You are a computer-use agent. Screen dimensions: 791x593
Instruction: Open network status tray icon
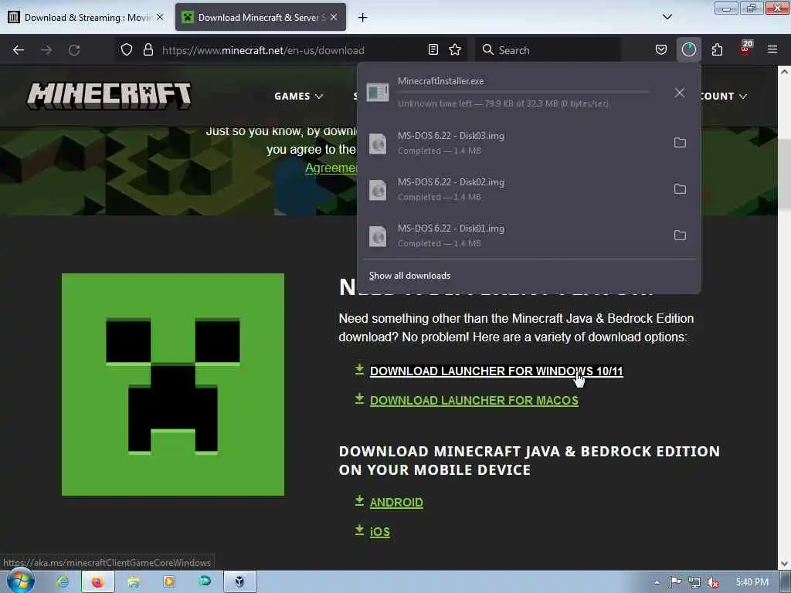click(x=694, y=582)
